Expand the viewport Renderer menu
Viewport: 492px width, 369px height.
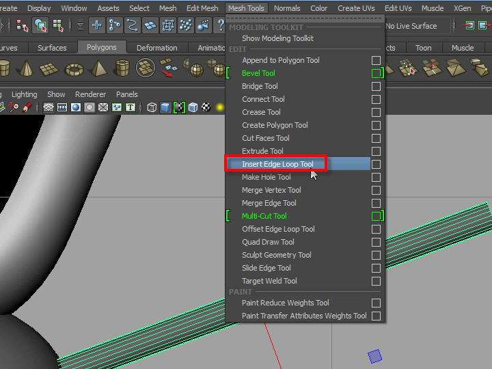90,94
